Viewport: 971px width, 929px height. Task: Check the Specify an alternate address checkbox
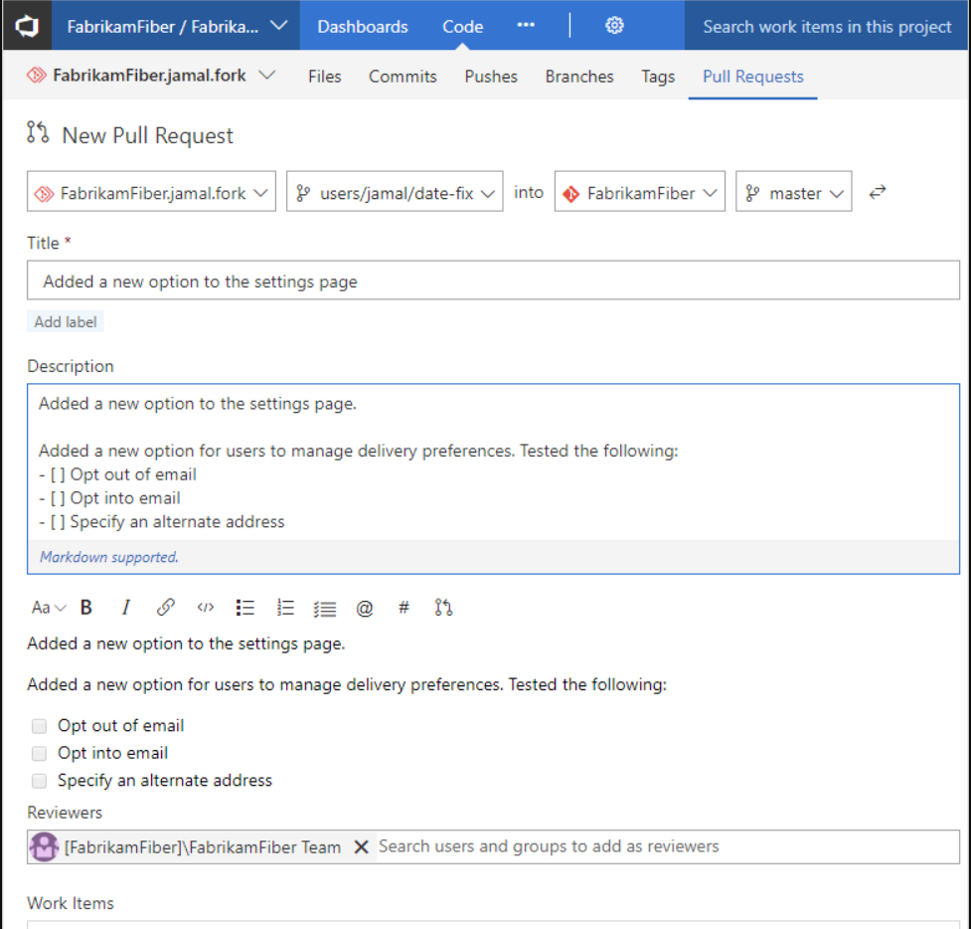coord(39,780)
